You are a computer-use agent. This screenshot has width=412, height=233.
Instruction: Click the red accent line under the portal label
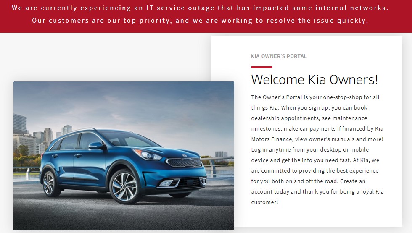pos(261,67)
